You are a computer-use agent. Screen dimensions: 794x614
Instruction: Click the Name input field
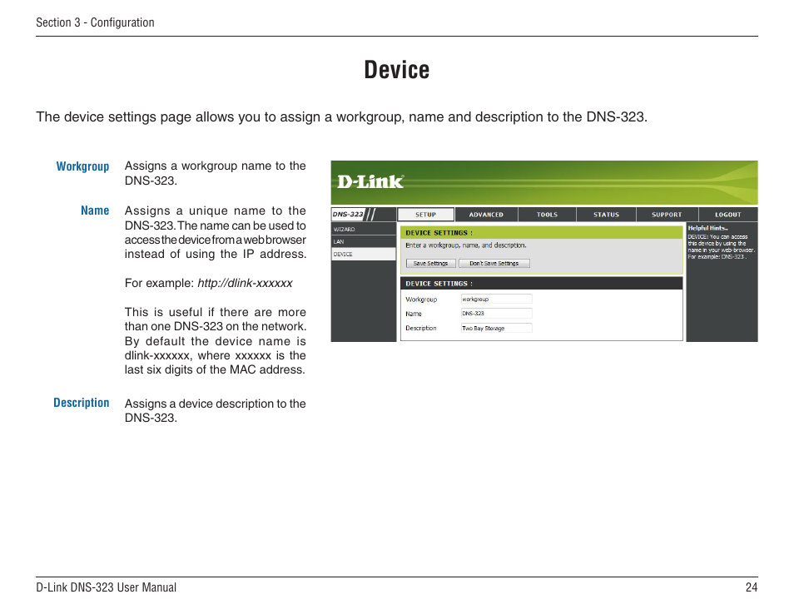click(496, 314)
